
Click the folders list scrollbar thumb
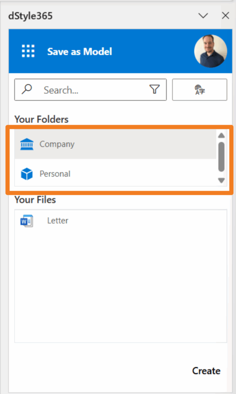221,157
